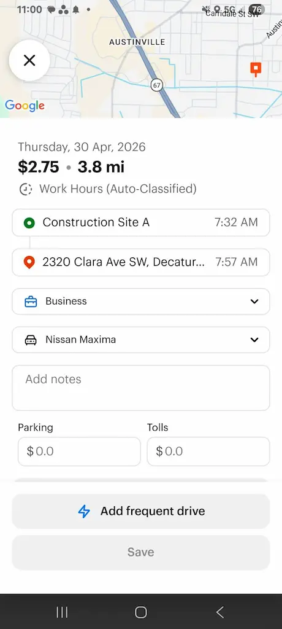Screen dimensions: 282x629
Task: Tap the Google logo on map
Action: pyautogui.click(x=25, y=106)
